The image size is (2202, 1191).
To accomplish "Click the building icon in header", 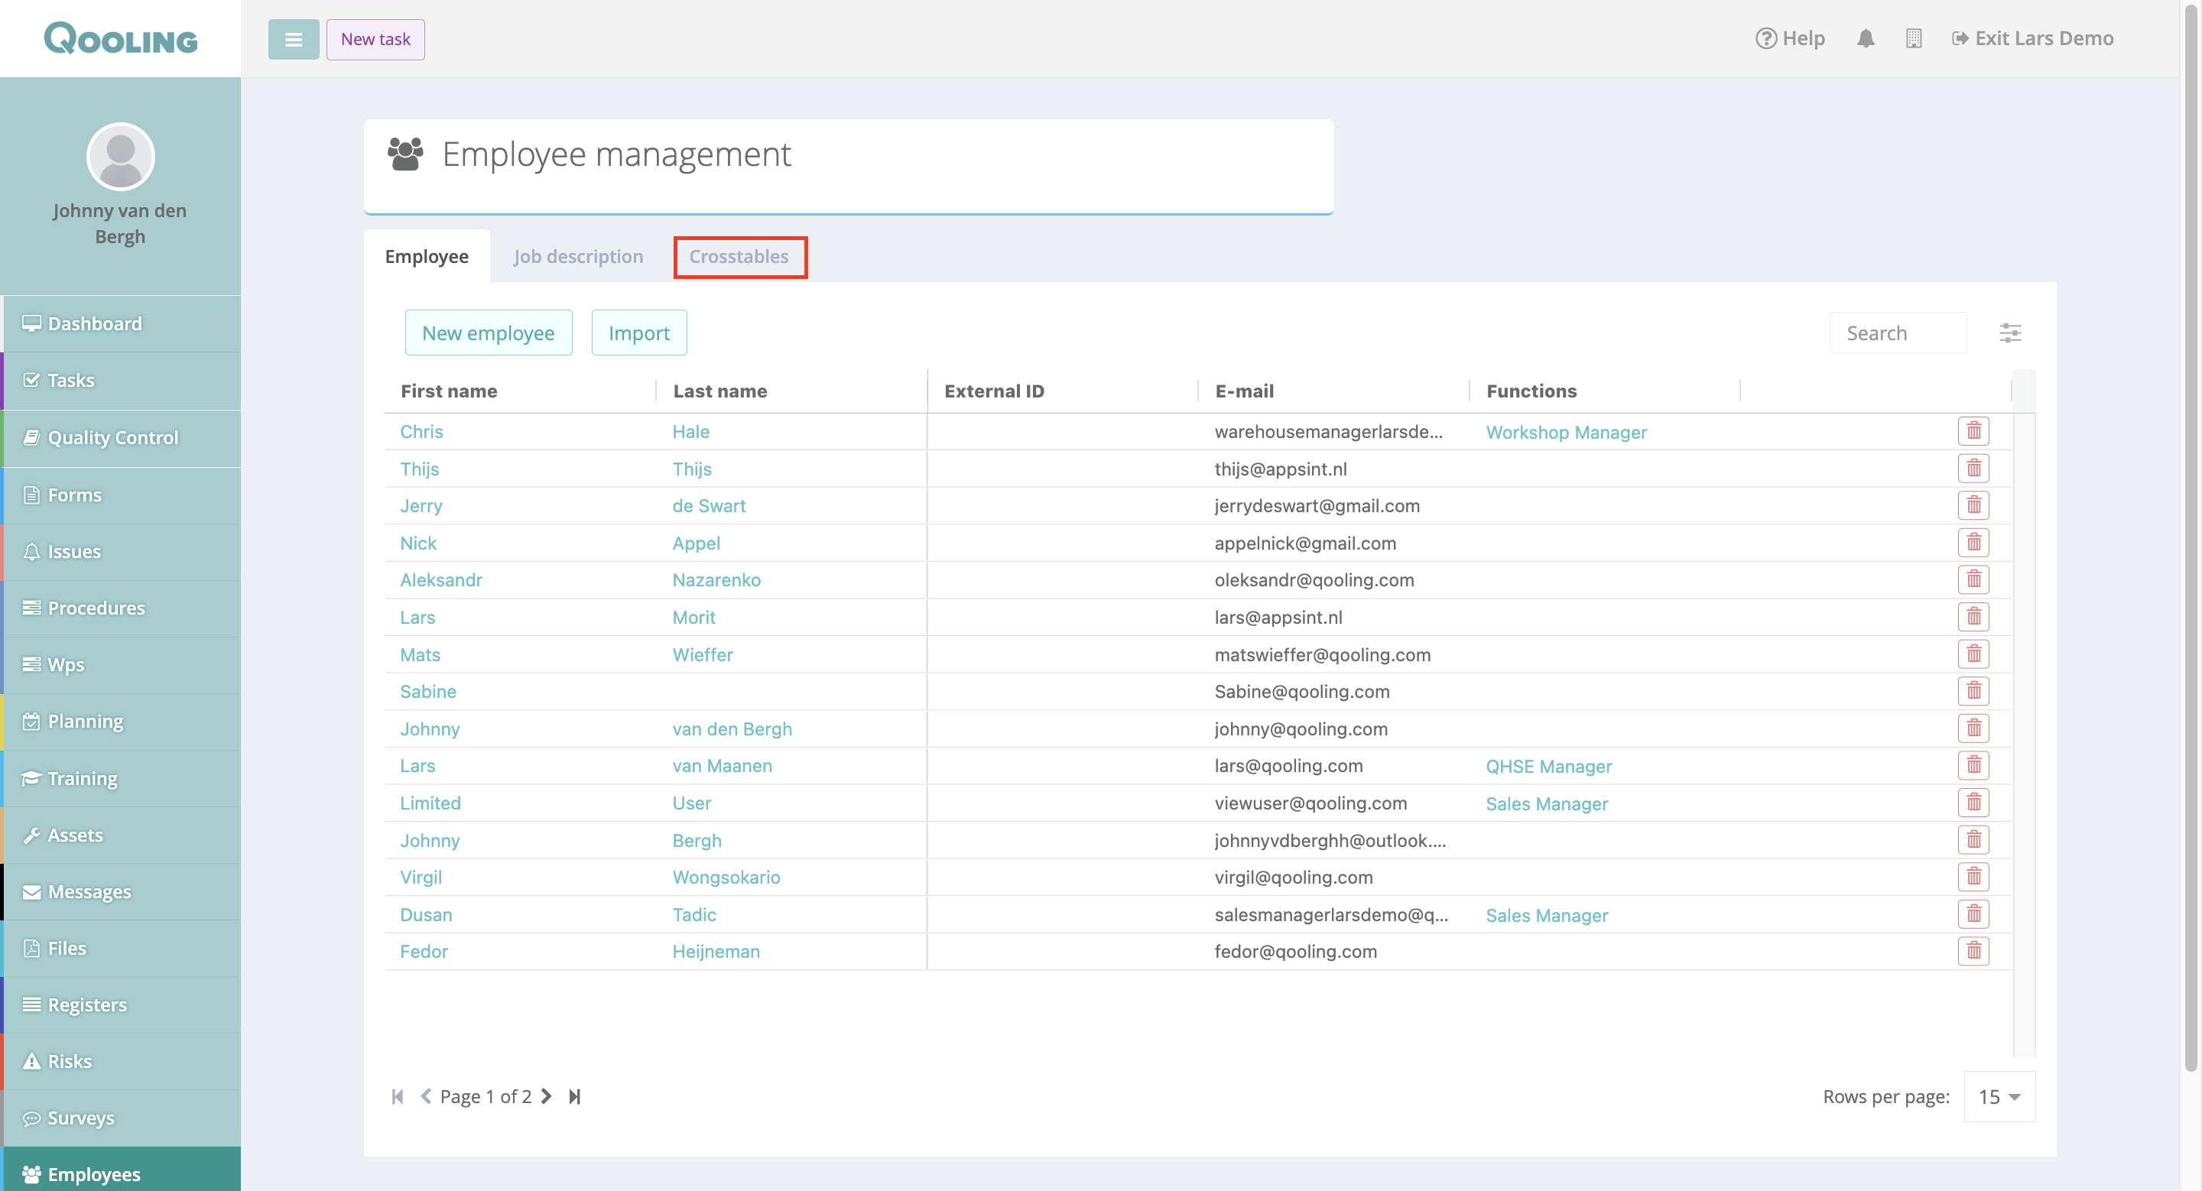I will [x=1913, y=38].
